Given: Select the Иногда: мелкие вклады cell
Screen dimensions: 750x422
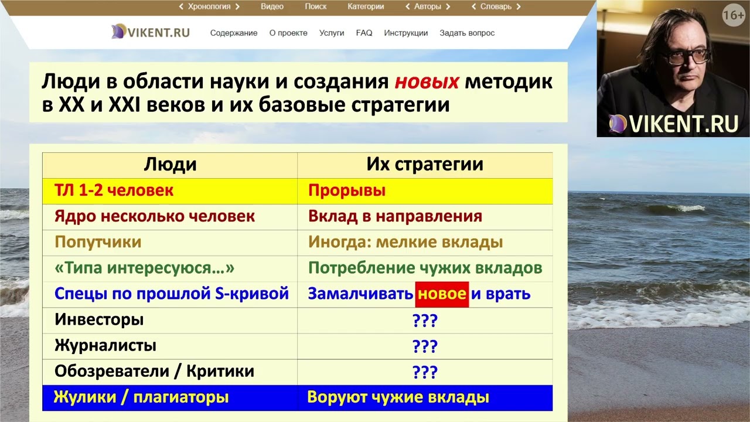Looking at the screenshot, I should [425, 242].
